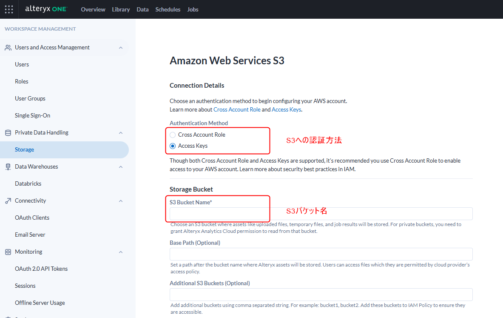503x318 pixels.
Task: Go to the Library tab
Action: 121,10
